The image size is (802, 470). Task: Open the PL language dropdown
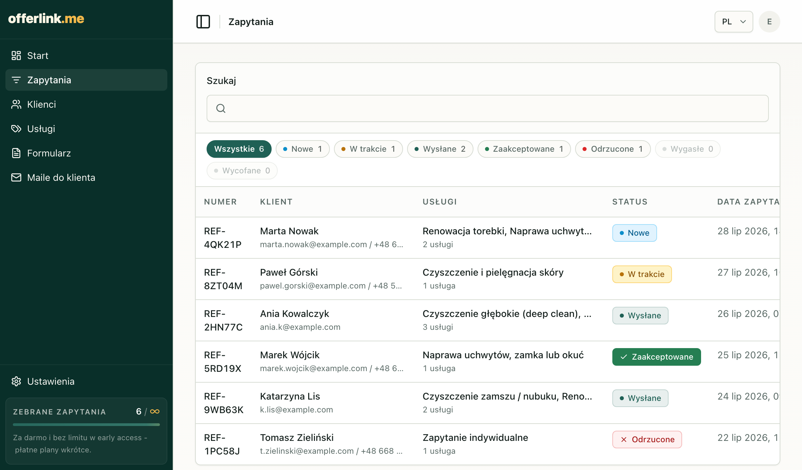[x=734, y=22]
